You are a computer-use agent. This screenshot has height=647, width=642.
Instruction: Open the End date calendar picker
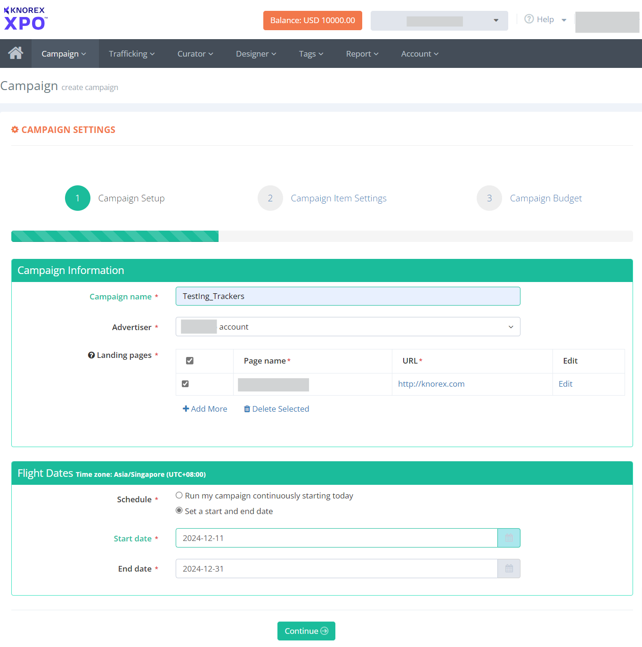(x=509, y=569)
